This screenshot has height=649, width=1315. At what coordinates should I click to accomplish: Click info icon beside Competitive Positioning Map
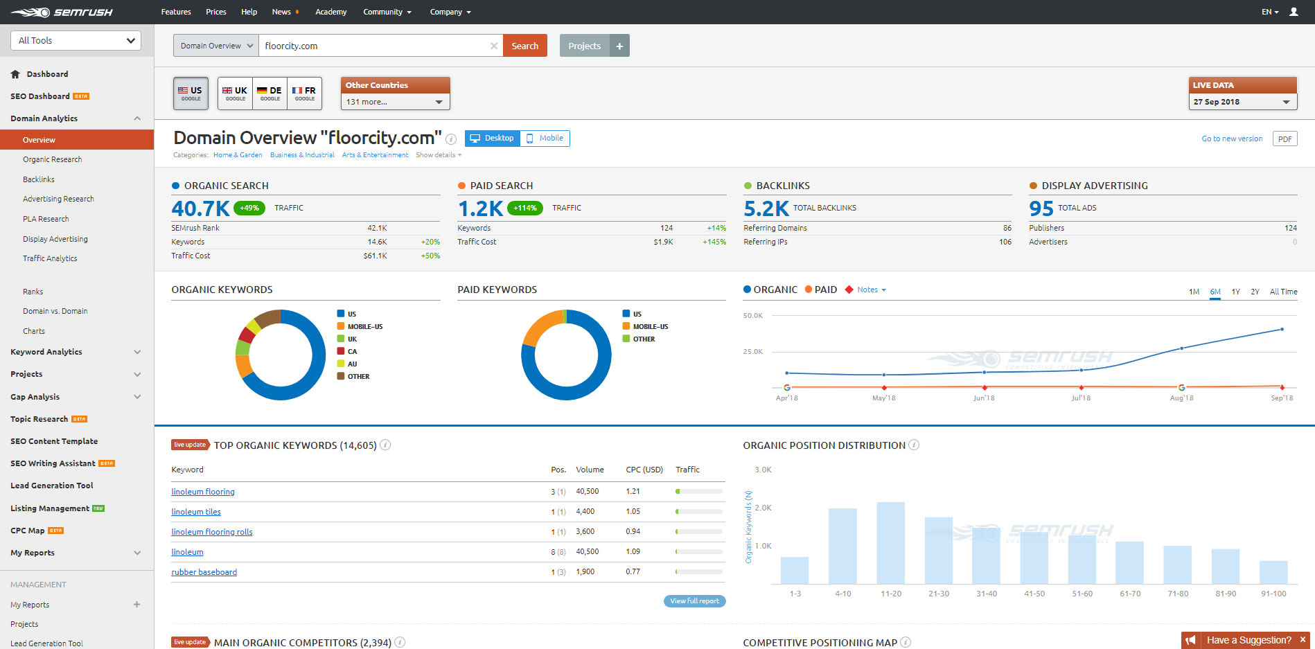coord(906,643)
